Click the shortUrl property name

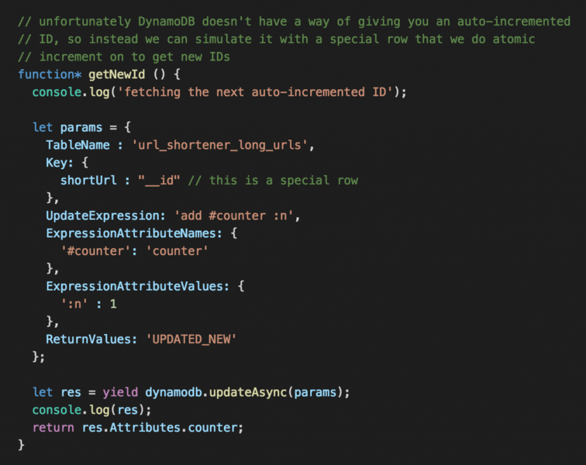pos(88,181)
